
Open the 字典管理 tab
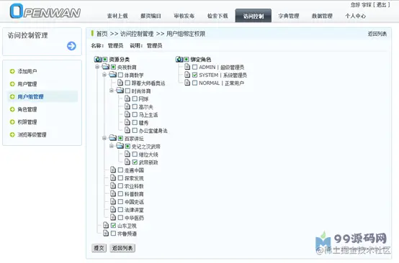(x=289, y=16)
